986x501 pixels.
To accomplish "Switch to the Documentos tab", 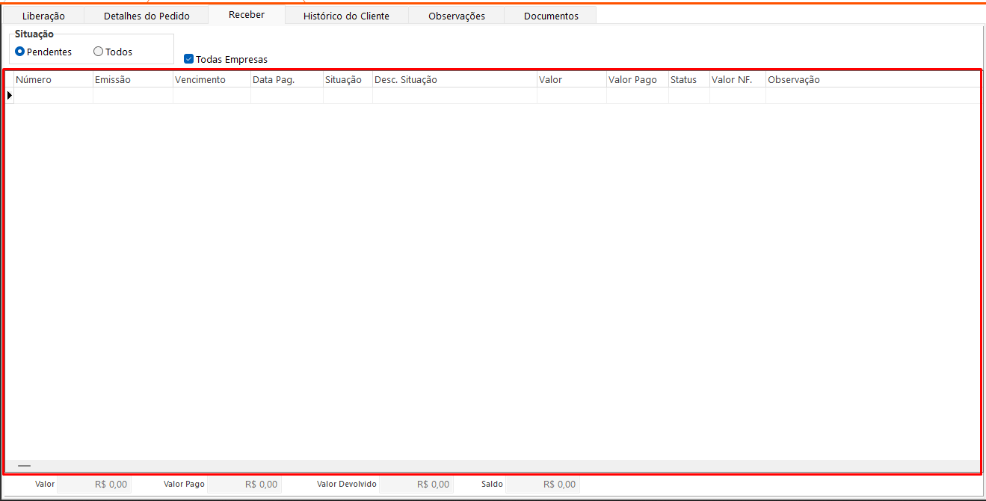I will [x=551, y=16].
